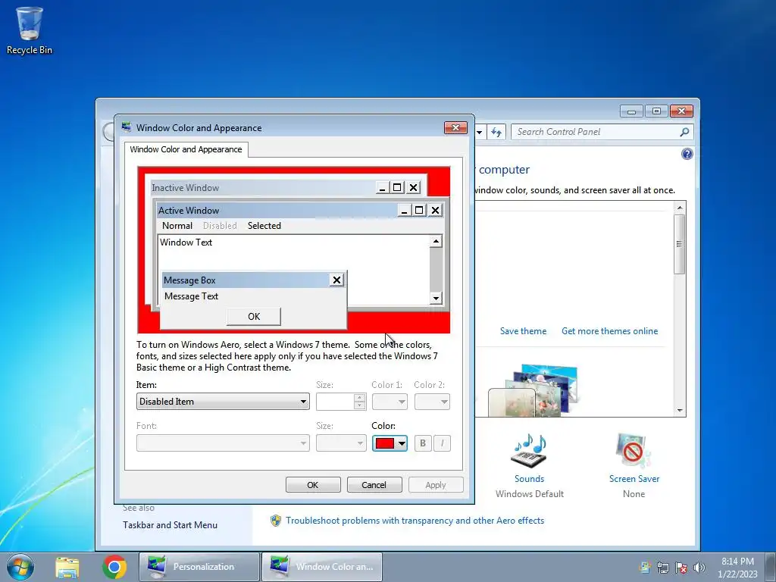The image size is (776, 582).
Task: Open the Color 1 dropdown
Action: point(390,402)
